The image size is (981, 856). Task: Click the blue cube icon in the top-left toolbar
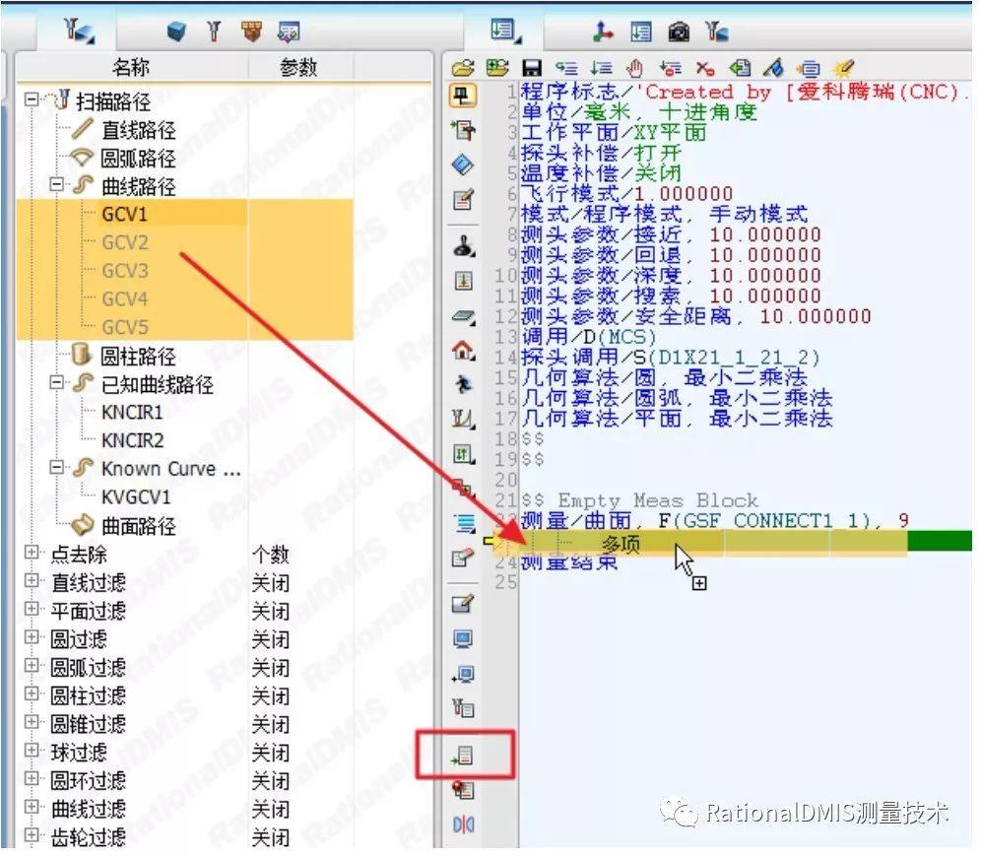pos(176,32)
